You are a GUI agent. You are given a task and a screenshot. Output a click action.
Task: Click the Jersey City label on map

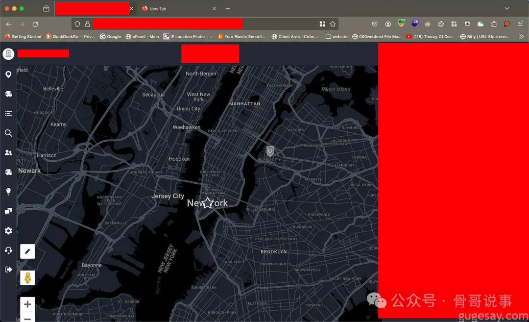point(168,196)
